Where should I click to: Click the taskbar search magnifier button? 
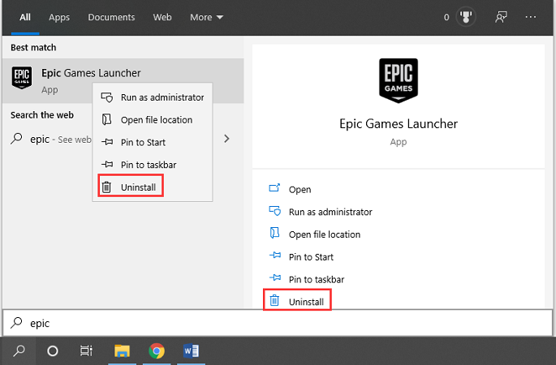tap(19, 351)
